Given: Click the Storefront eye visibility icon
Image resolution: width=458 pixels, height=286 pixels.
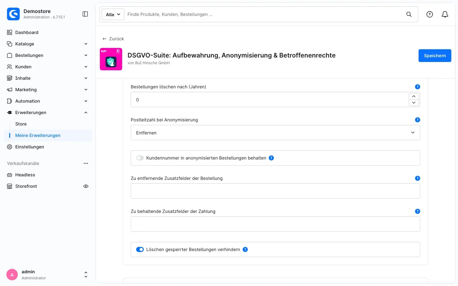Looking at the screenshot, I should [86, 186].
